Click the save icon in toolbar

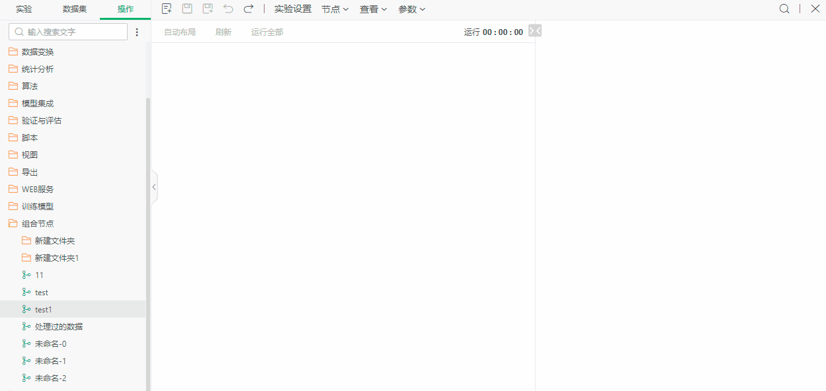(x=187, y=9)
